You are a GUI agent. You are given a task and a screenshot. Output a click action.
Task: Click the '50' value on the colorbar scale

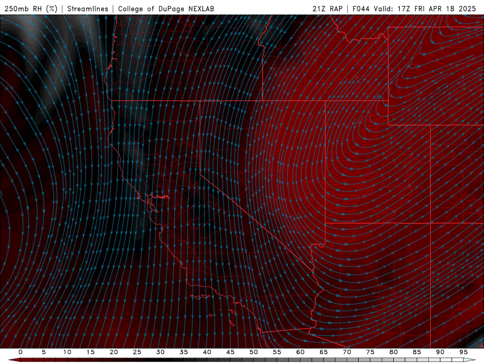[253, 352]
